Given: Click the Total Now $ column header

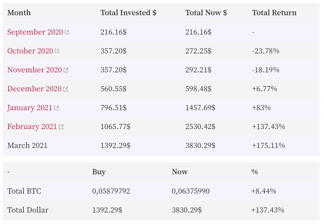Looking at the screenshot, I should pyautogui.click(x=206, y=13).
